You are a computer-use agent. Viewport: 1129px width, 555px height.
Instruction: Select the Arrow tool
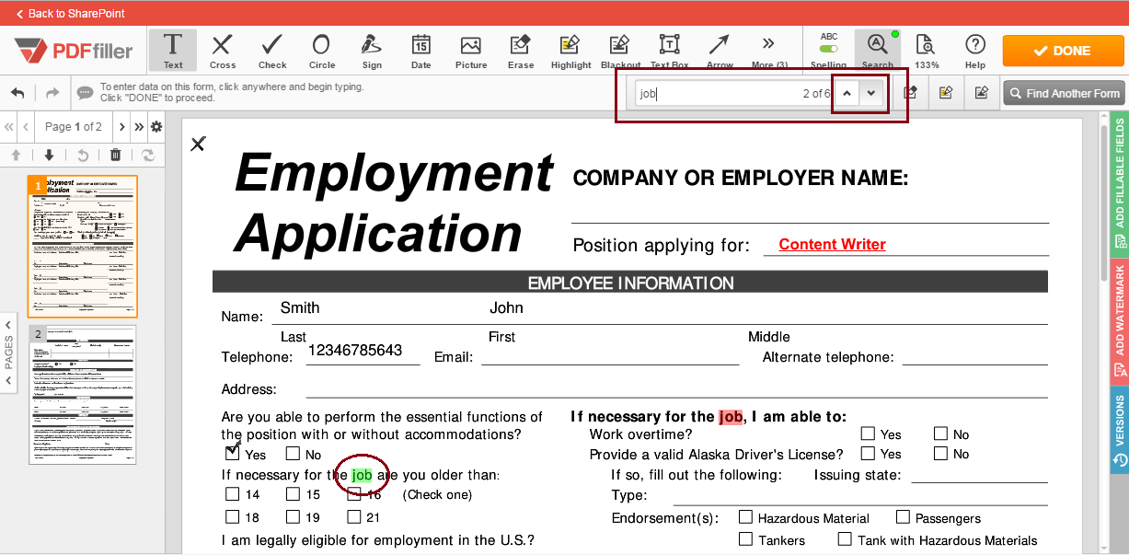pyautogui.click(x=720, y=51)
